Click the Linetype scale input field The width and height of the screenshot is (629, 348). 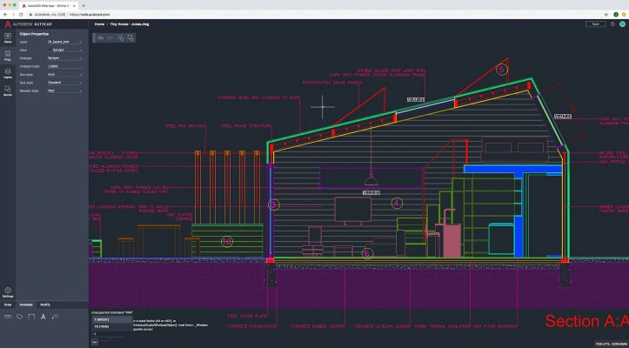click(64, 65)
